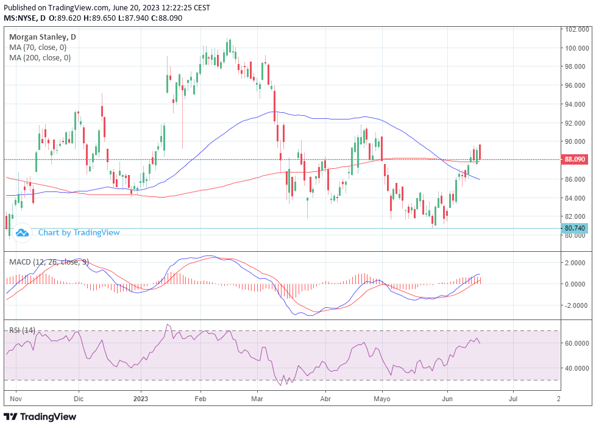Click the 'Feb' label on time axis
The height and width of the screenshot is (428, 596).
tap(200, 399)
